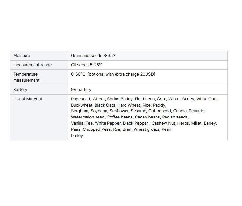Click the line starting with 'Watermelon seed'
The width and height of the screenshot is (242, 206).
[x=130, y=117]
